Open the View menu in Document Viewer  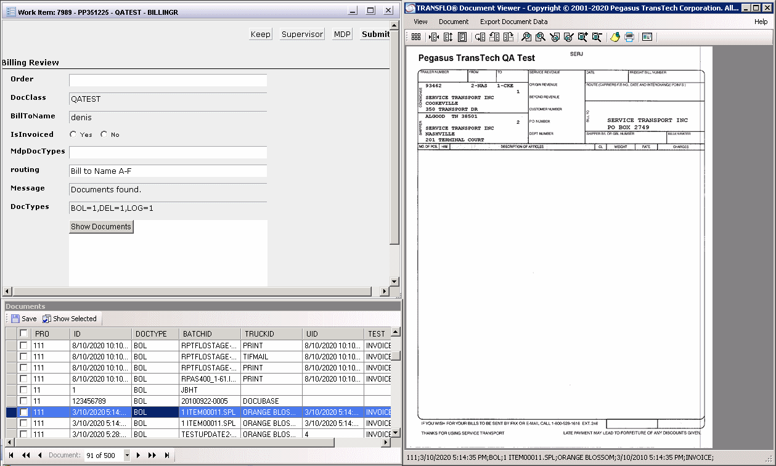click(420, 22)
